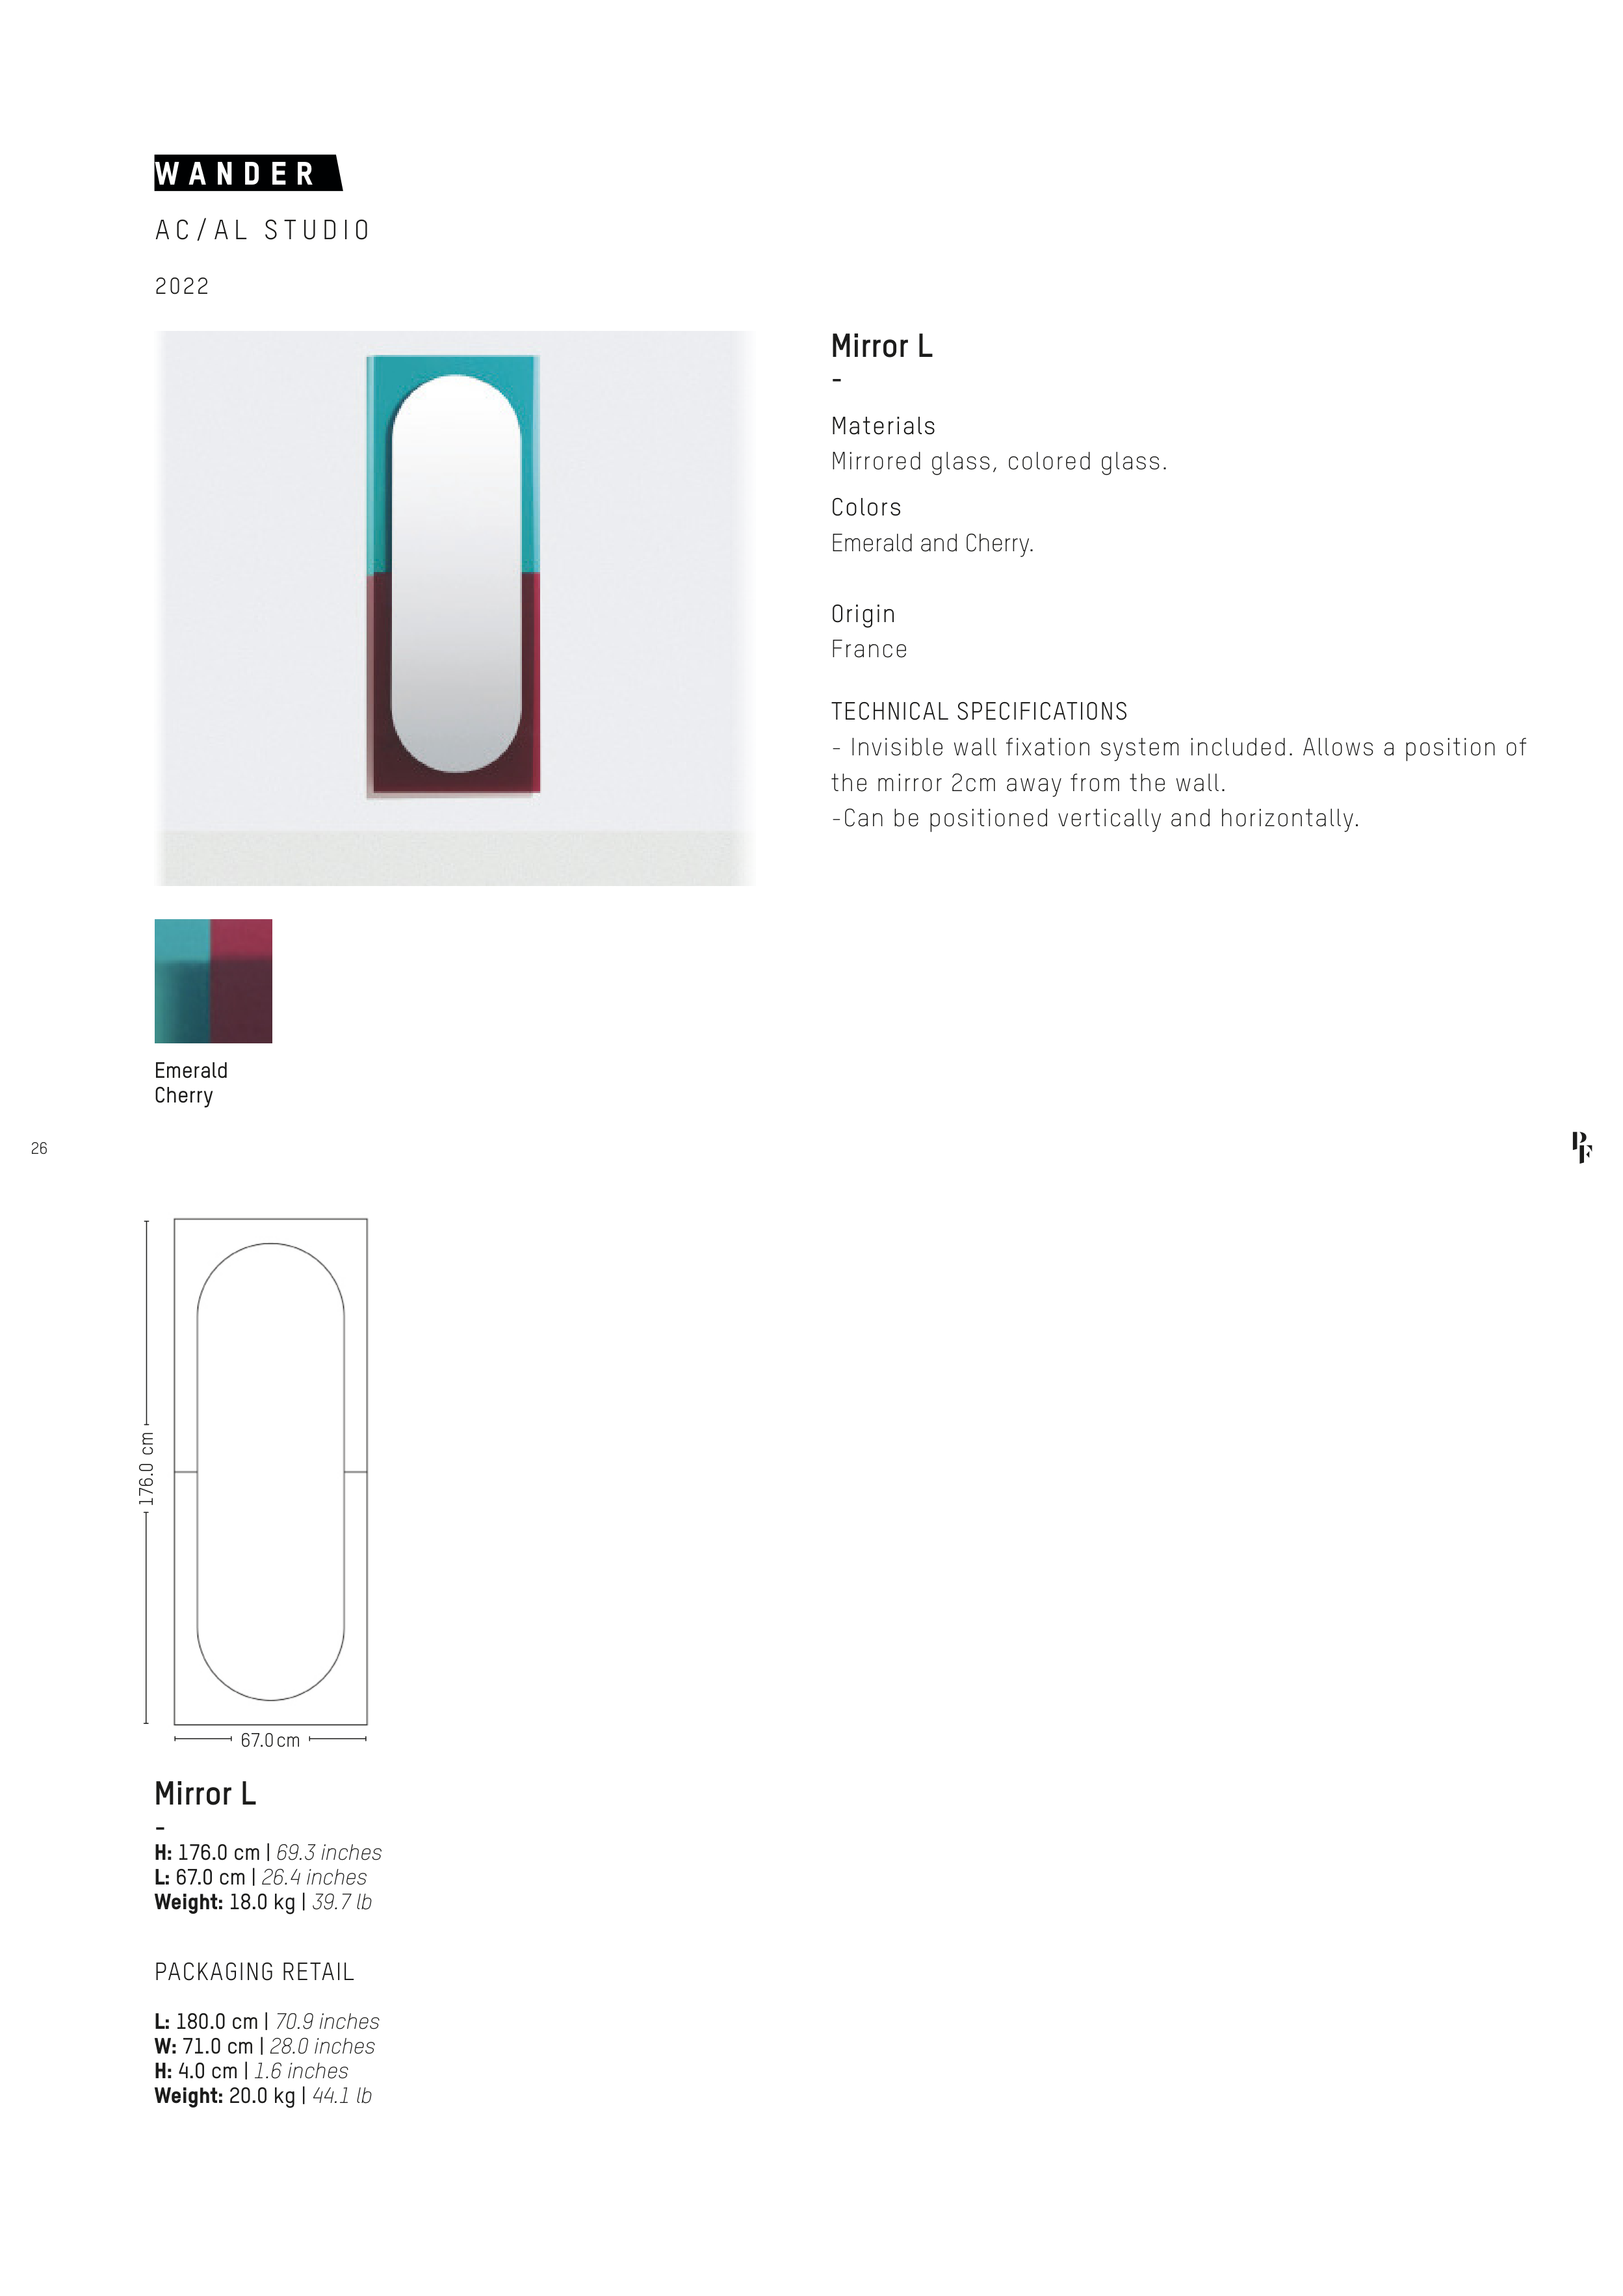
Task: Click the TECHNICAL SPECIFICATIONS heading
Action: pyautogui.click(x=979, y=711)
